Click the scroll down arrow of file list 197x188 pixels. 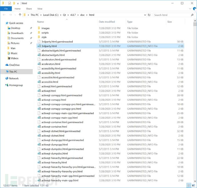click(x=195, y=181)
